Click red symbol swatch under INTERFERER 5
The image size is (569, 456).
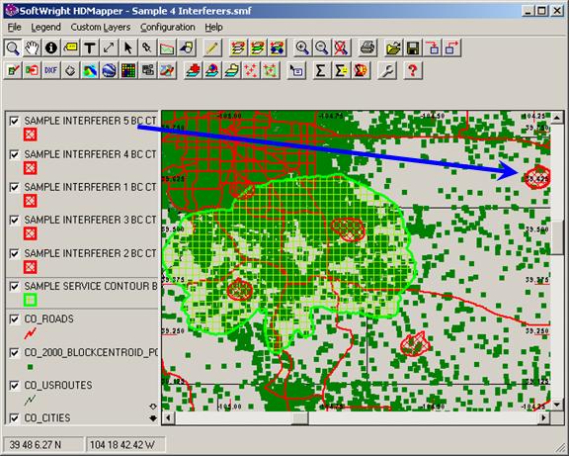coord(30,135)
